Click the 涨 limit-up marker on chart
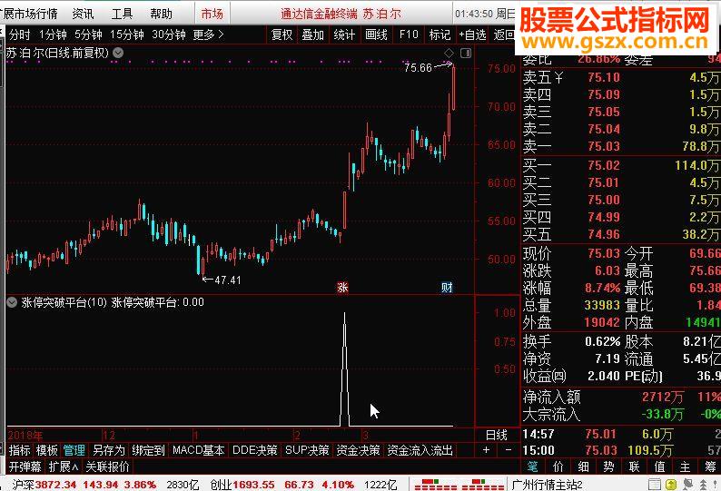The image size is (721, 491). click(342, 288)
